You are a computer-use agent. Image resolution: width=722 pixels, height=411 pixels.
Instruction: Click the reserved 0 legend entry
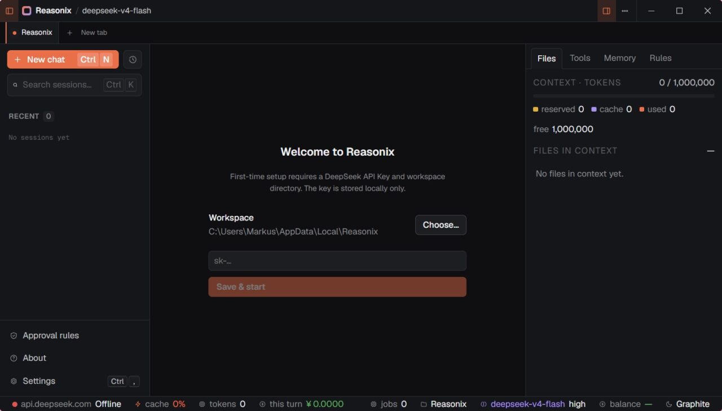click(558, 109)
